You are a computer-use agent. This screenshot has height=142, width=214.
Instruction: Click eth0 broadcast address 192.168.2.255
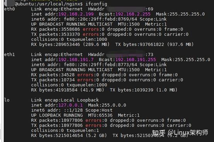tap(133, 14)
